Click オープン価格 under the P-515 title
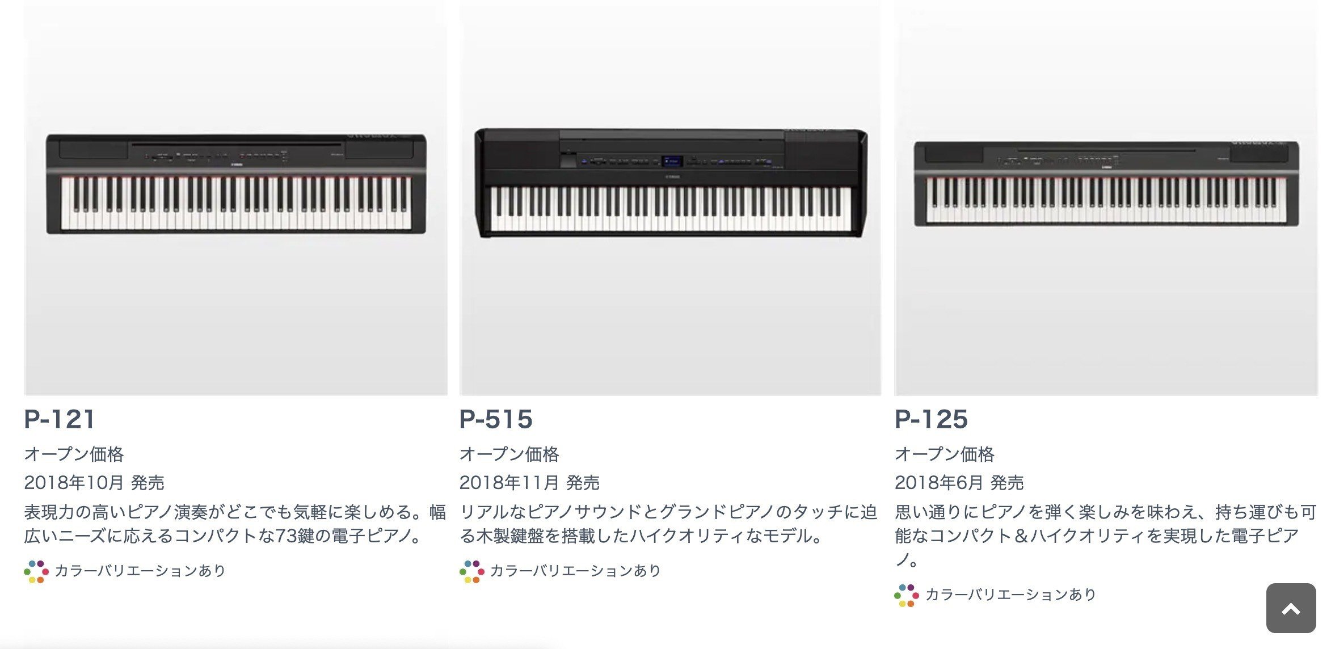The image size is (1331, 649). [509, 454]
